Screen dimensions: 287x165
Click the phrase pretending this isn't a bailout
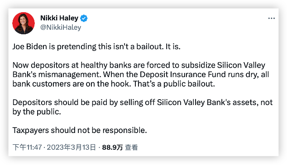point(110,47)
